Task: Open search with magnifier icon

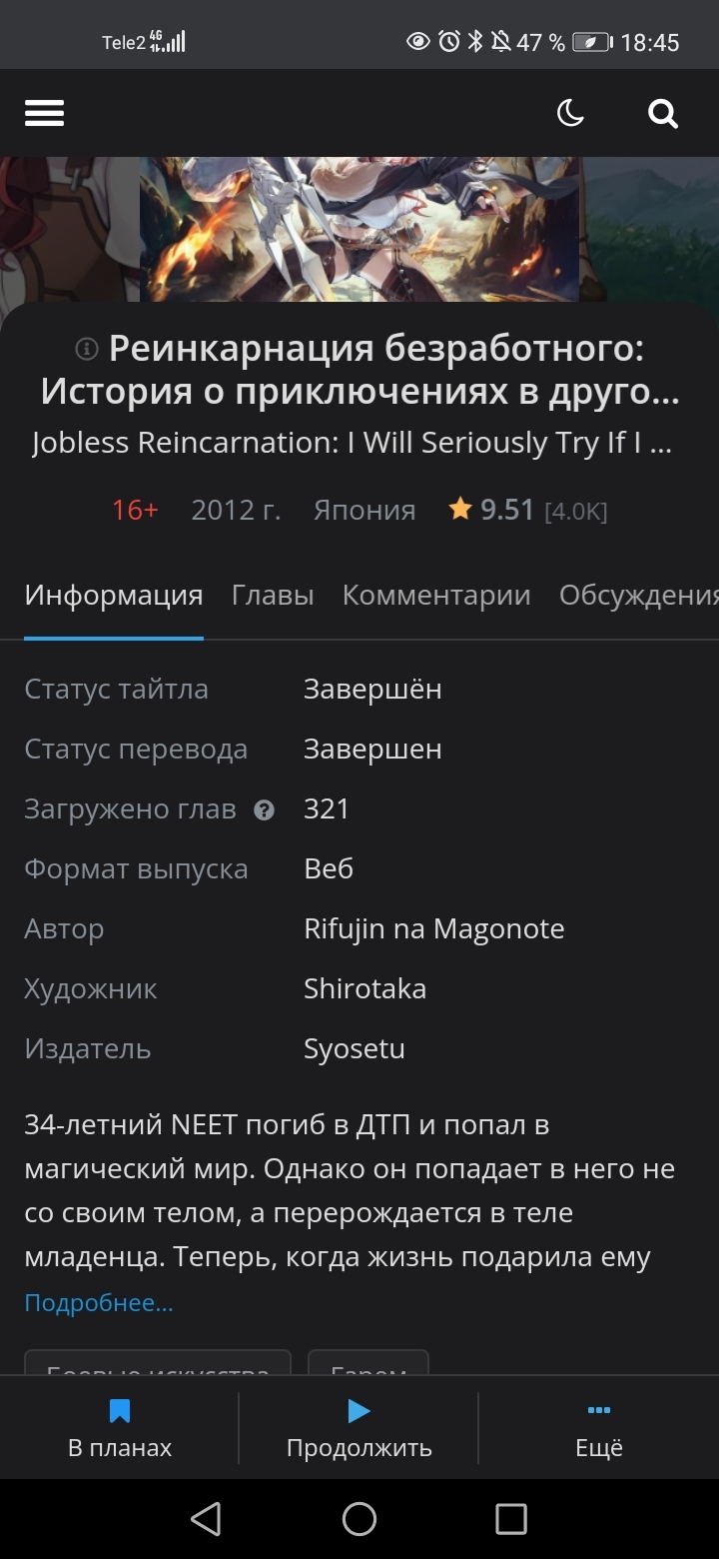Action: click(x=663, y=114)
